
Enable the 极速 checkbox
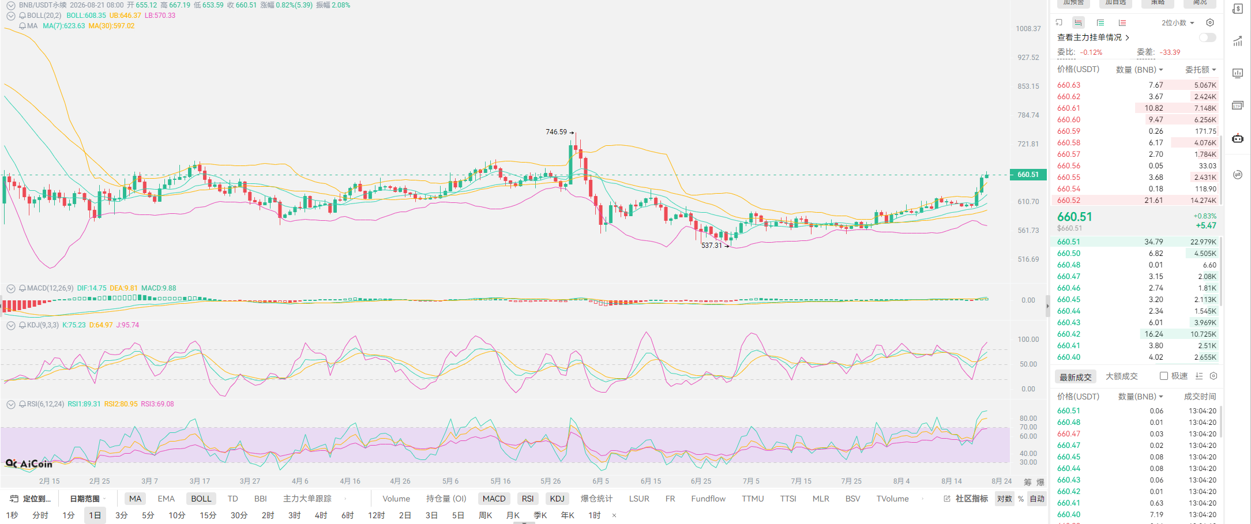pyautogui.click(x=1164, y=376)
